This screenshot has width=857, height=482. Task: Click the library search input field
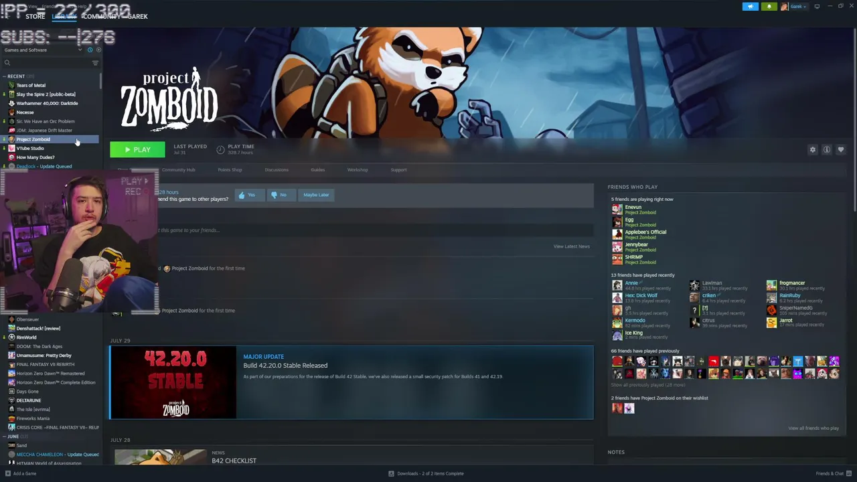coord(47,63)
